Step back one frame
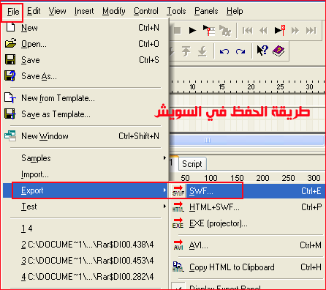The height and width of the screenshot is (290, 326). pos(263,31)
